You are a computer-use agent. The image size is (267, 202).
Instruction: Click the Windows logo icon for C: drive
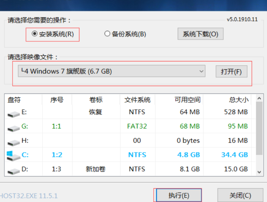coord(13,155)
